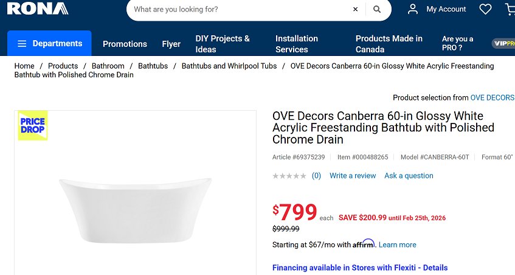The height and width of the screenshot is (275, 515).
Task: Click the bathtub product image
Action: 136,207
